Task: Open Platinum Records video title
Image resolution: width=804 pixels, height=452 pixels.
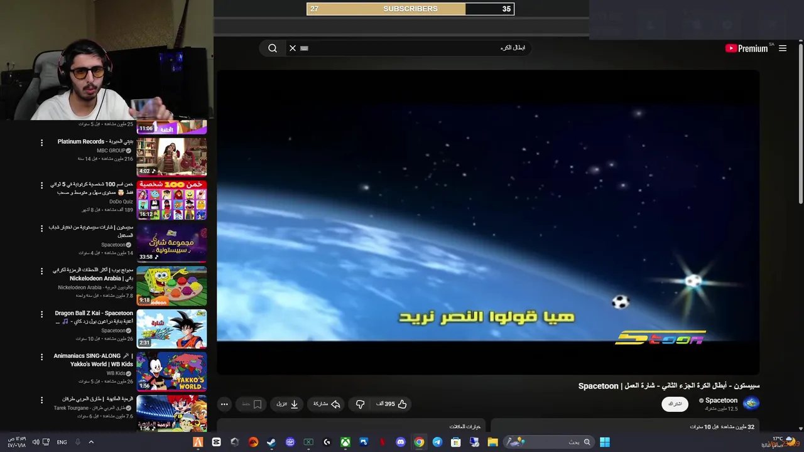Action: (x=95, y=142)
